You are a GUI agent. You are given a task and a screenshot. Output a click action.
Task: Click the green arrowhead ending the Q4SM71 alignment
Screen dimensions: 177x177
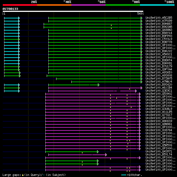[x=98, y=152]
